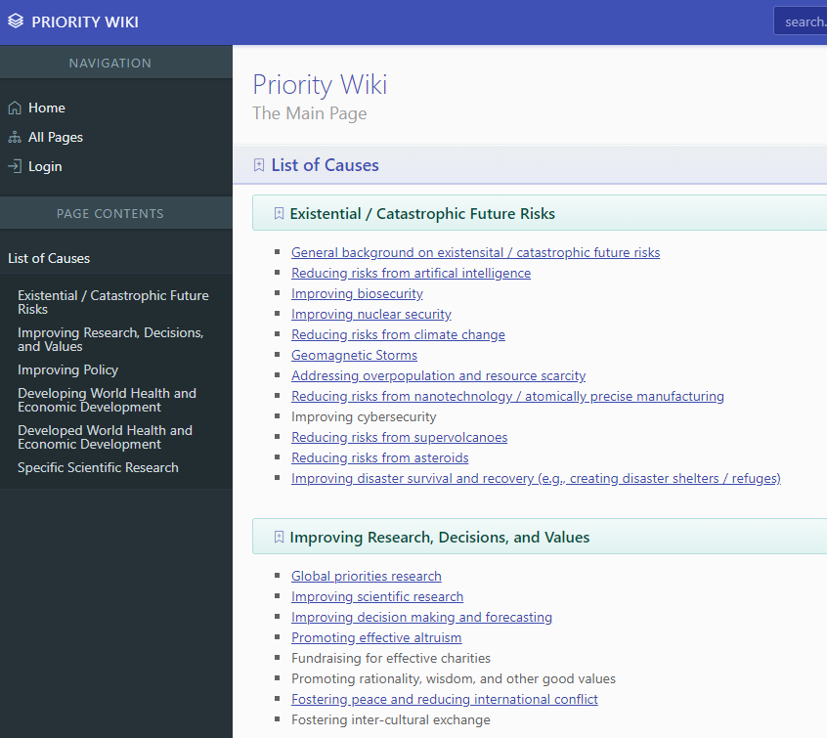Click the Priority Wiki stacked-layers logo icon
The height and width of the screenshot is (738, 827).
coord(16,22)
